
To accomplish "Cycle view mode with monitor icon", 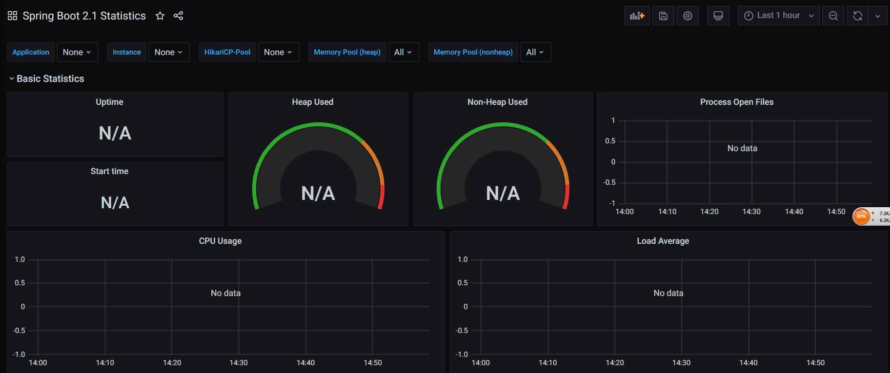I will 718,16.
